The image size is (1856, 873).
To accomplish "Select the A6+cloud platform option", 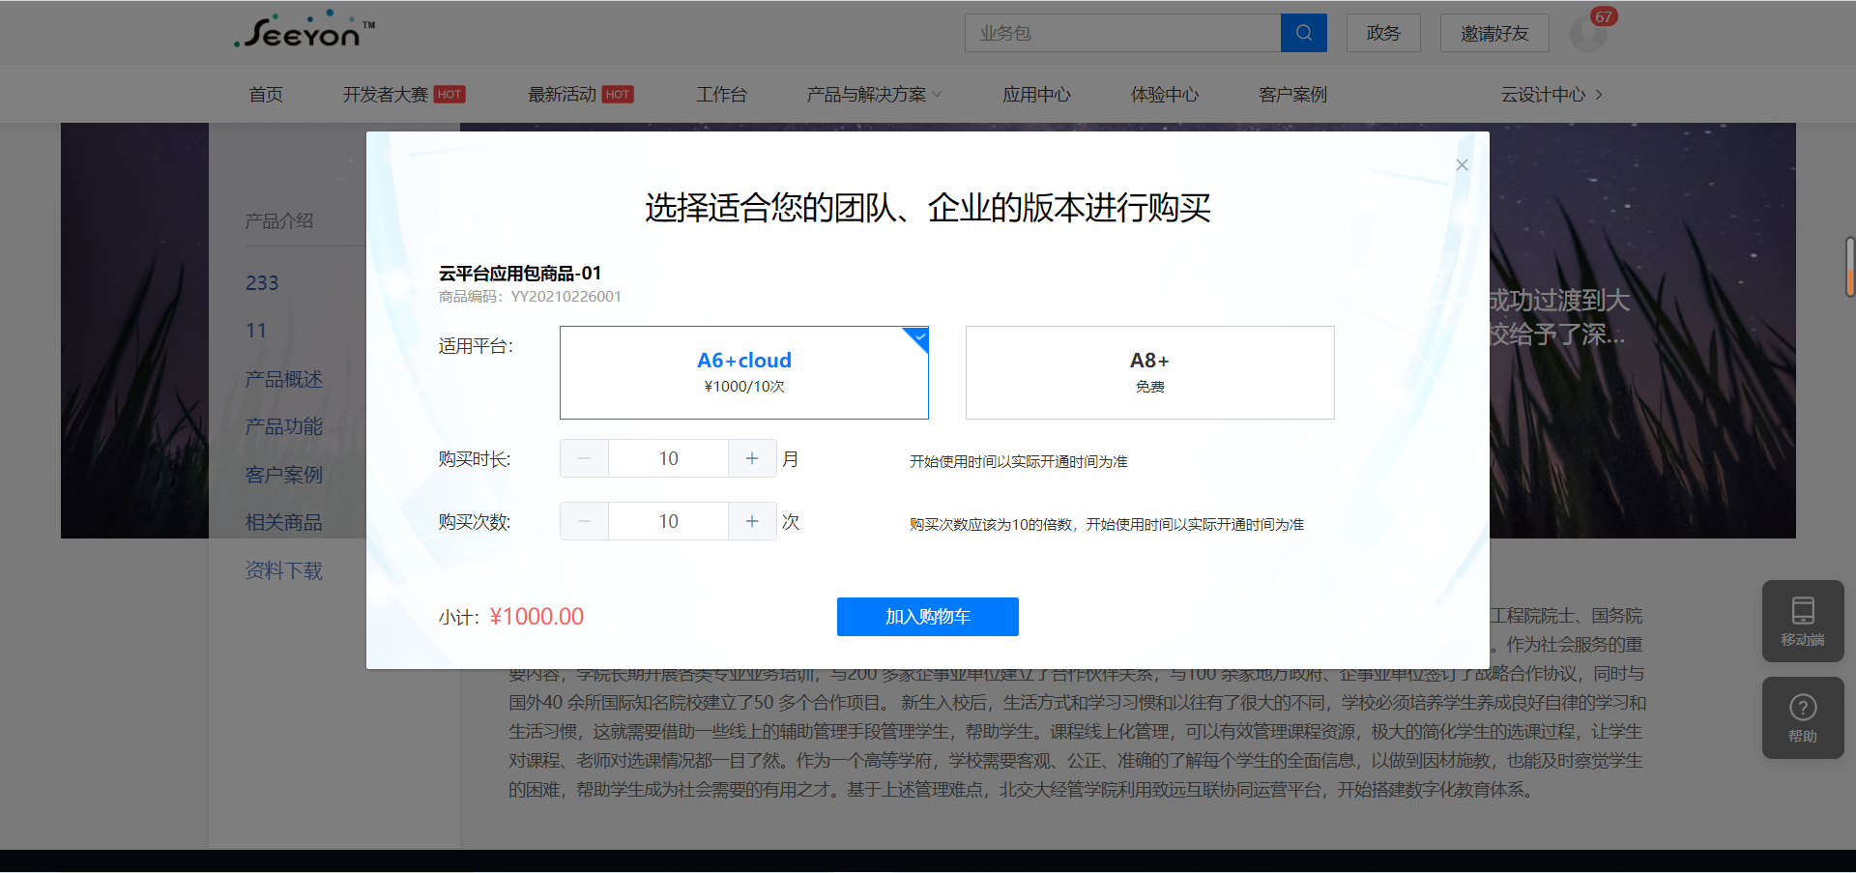I will pos(744,372).
